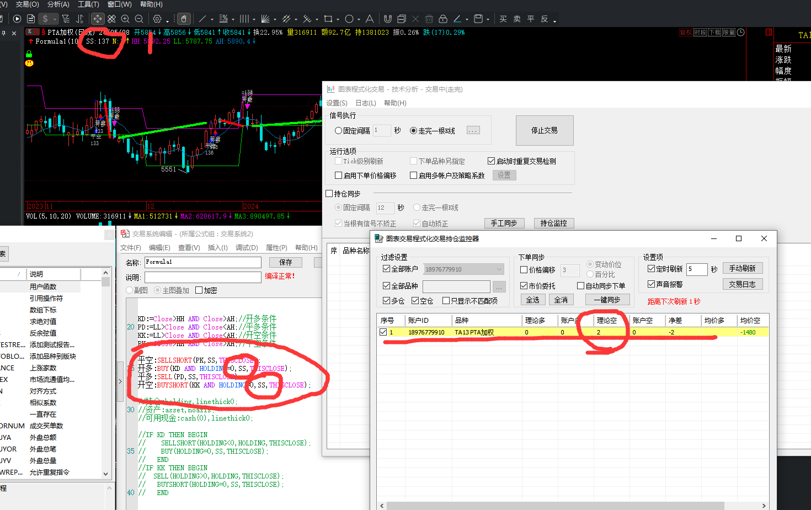Enable 只显示不匹配项 checkbox
The height and width of the screenshot is (510, 811).
pyautogui.click(x=470, y=301)
